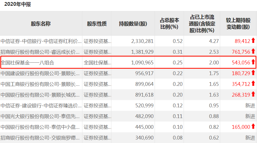257x143 pixels.
Task: Select shareholder 招商银行股份有限公司-睿远成长价...
Action: 40,52
